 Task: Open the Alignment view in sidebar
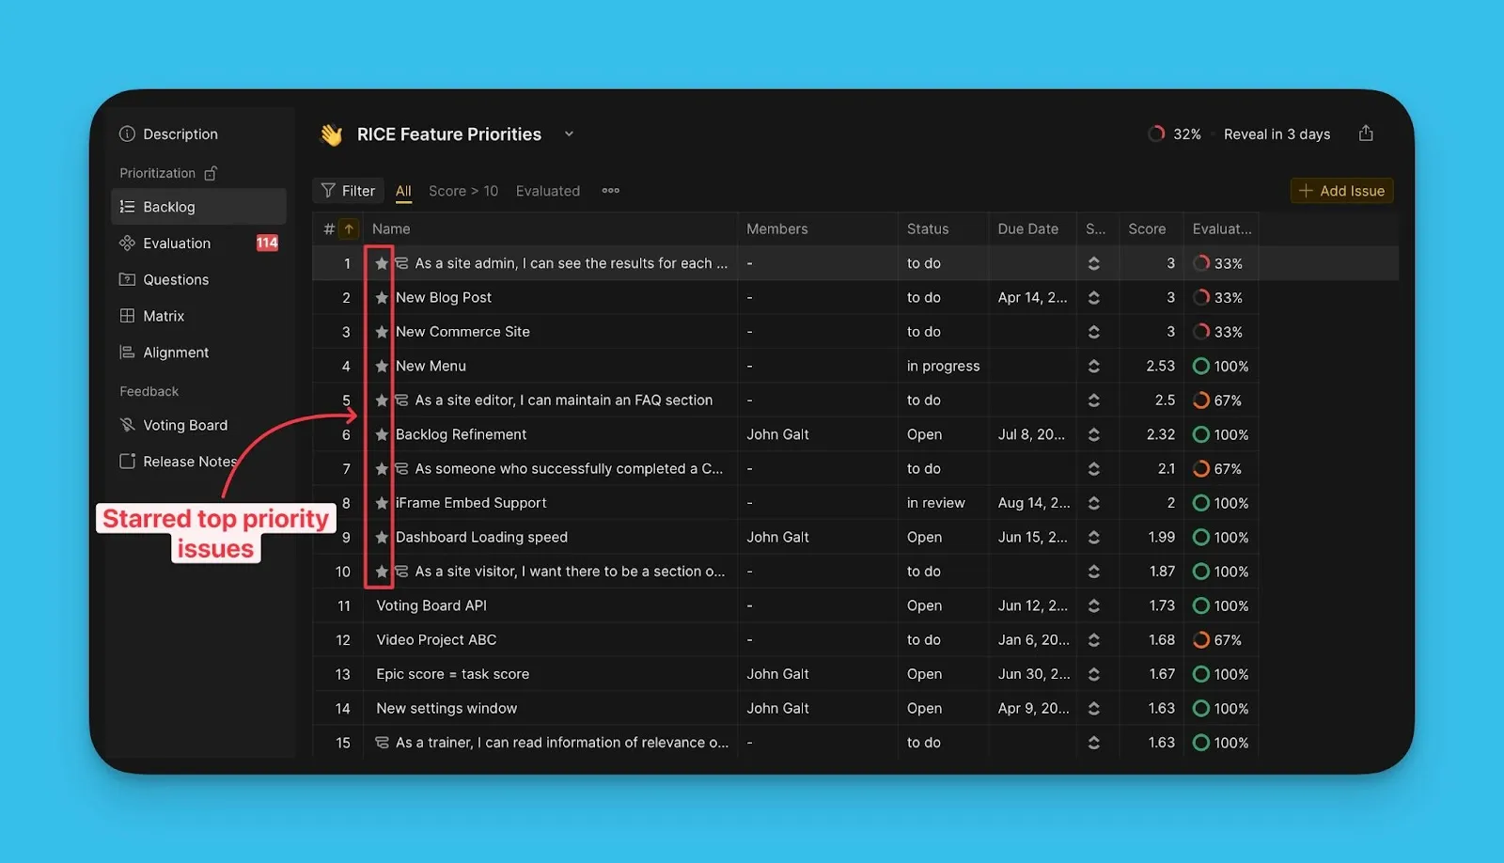pos(176,353)
